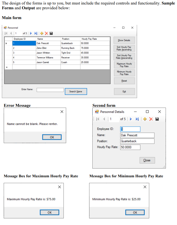Click Personnel window app icon
This screenshot has height=225, width=177.
point(5,28)
